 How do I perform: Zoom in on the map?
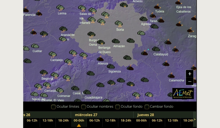click(189, 74)
